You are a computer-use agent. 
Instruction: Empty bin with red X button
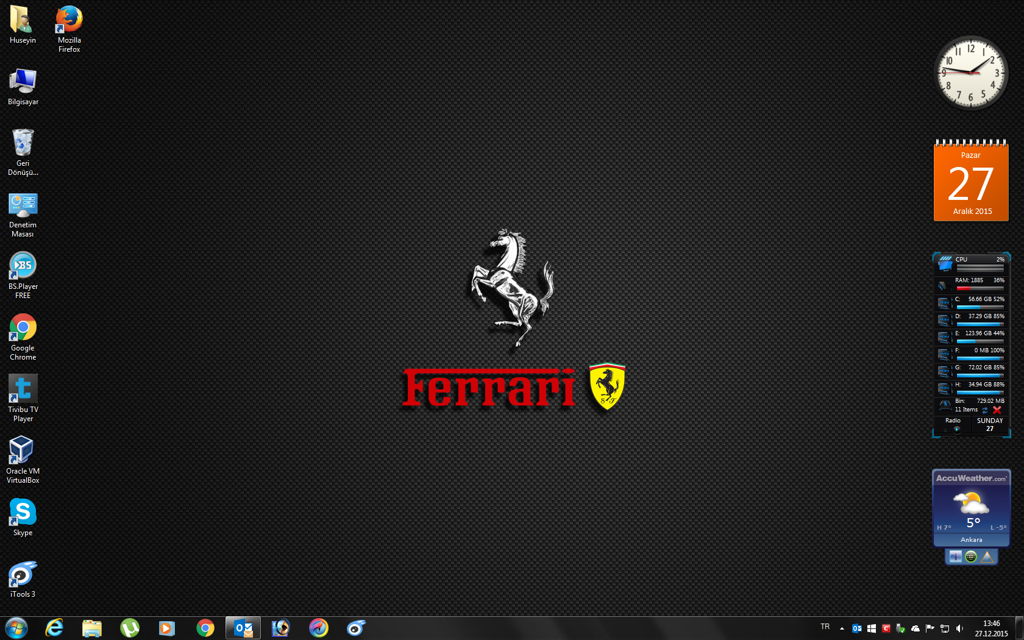click(x=997, y=410)
